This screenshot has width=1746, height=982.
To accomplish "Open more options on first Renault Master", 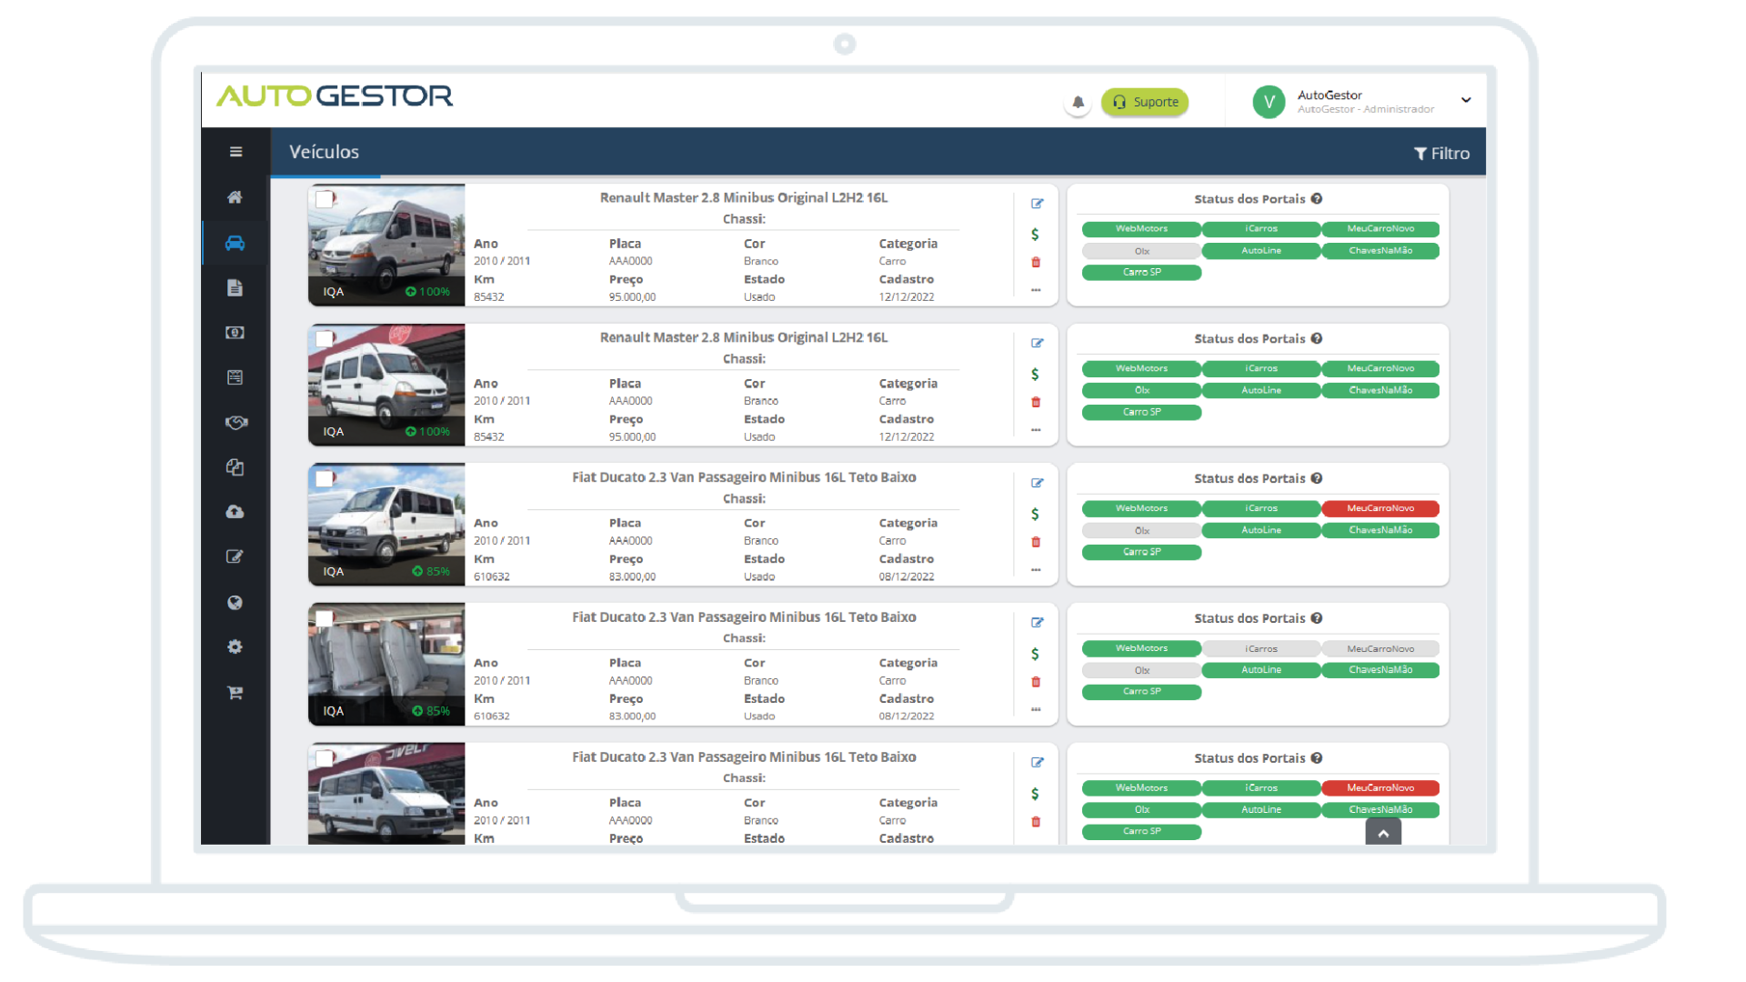I will [1036, 291].
